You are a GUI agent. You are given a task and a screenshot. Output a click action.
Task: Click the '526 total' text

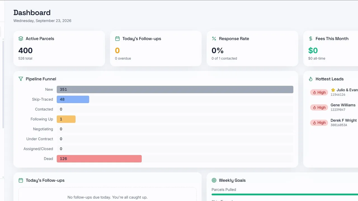(x=25, y=59)
